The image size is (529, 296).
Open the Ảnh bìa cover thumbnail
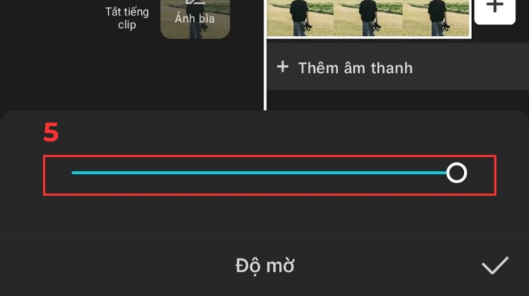tap(195, 19)
